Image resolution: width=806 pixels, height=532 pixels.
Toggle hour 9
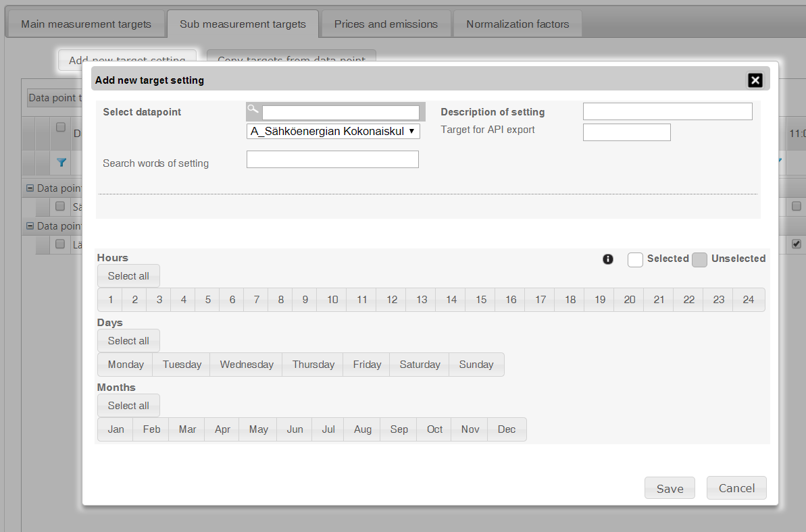[x=305, y=299]
